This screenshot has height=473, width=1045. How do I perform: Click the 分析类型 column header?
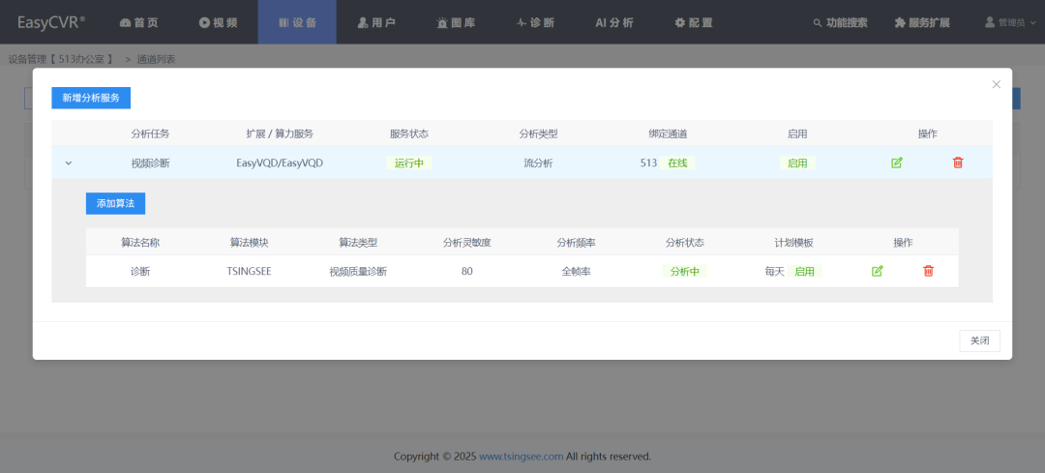(x=539, y=133)
